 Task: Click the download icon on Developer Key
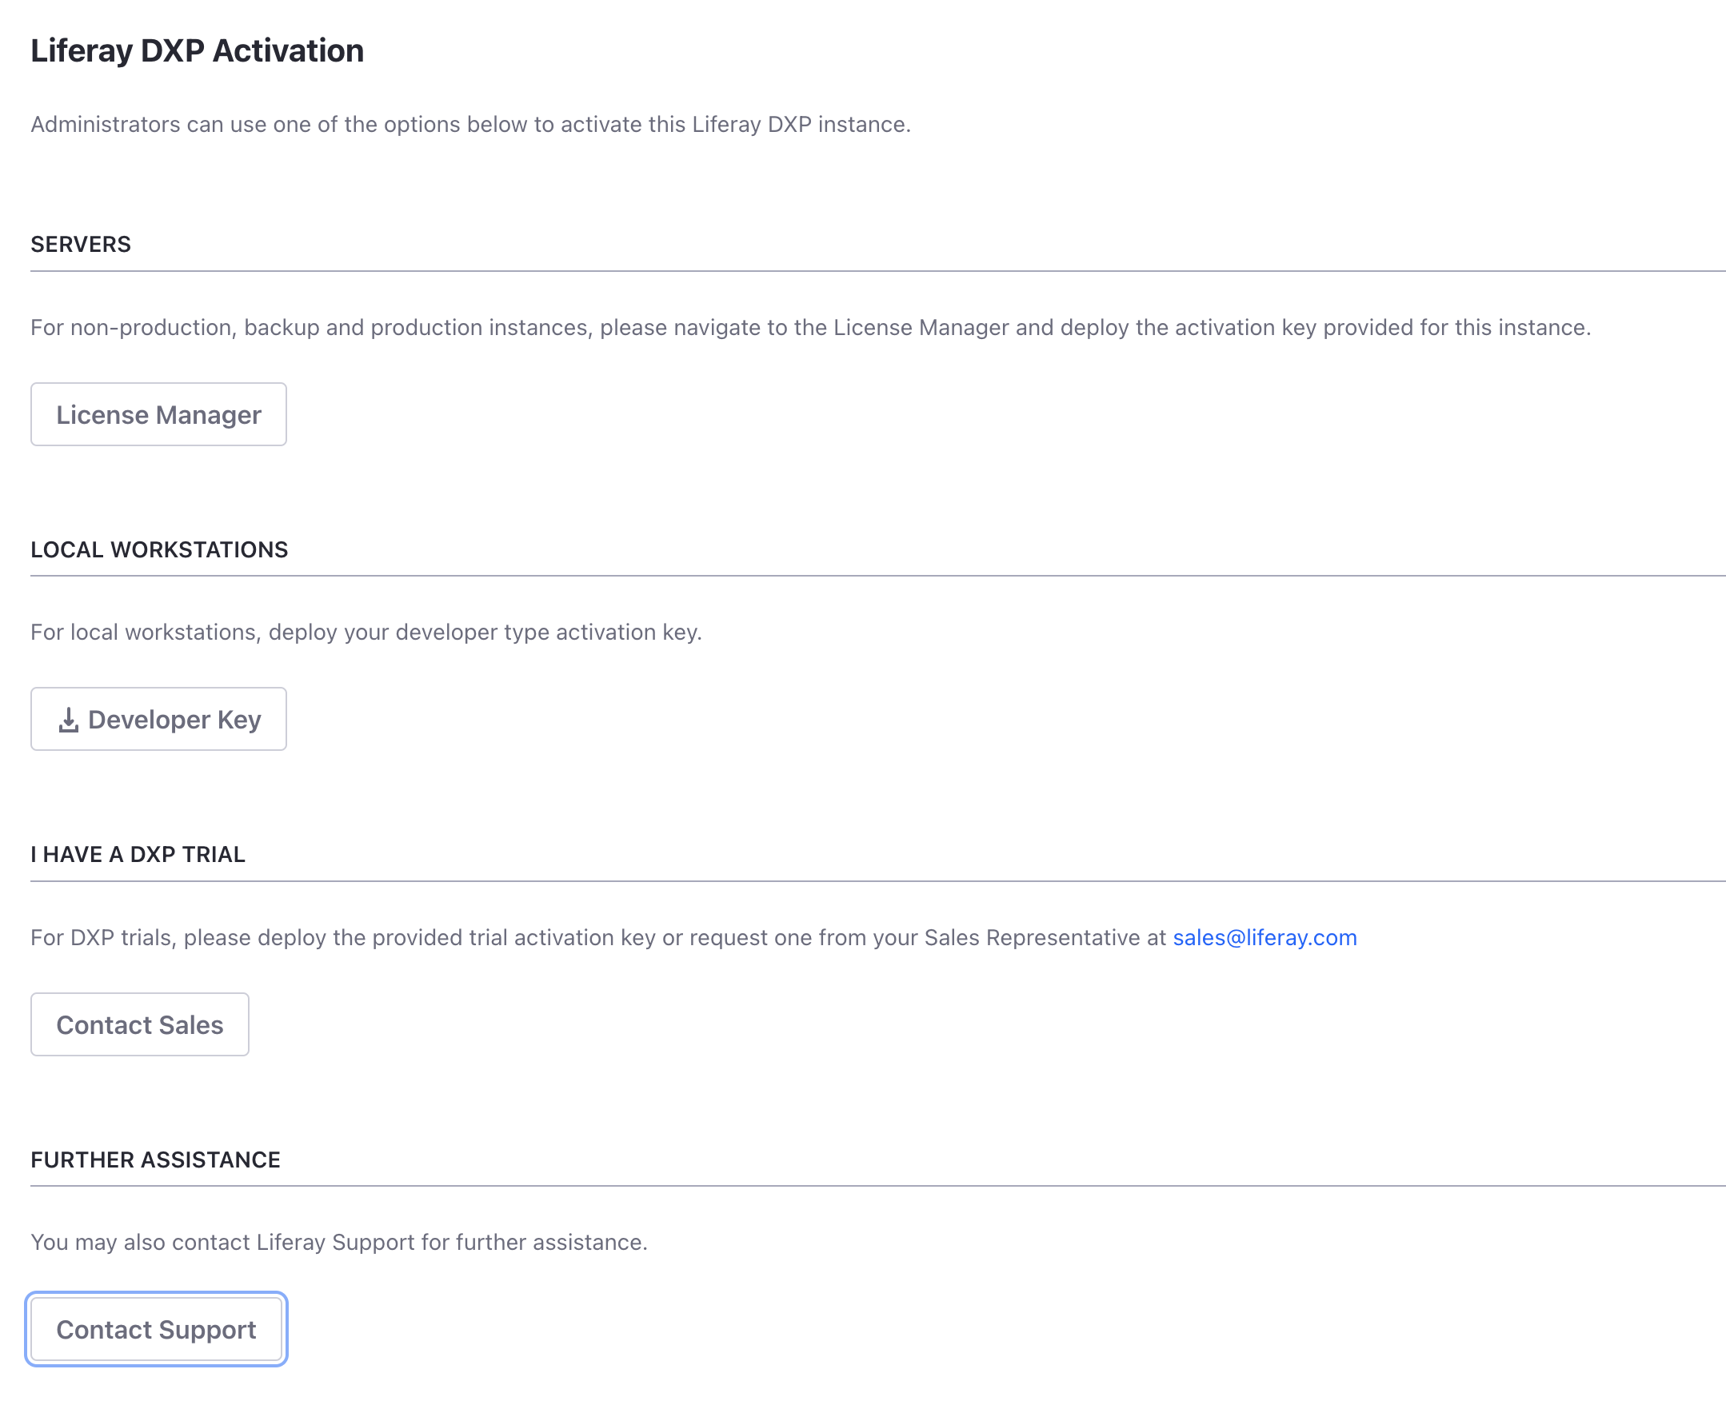(69, 720)
